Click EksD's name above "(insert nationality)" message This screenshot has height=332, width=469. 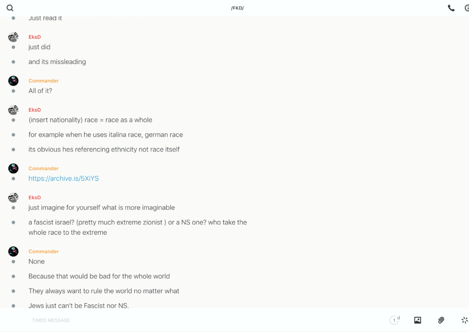point(35,110)
